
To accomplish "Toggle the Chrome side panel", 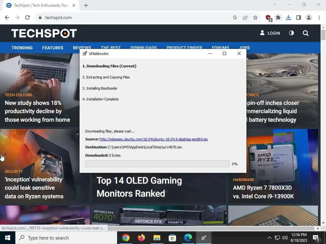I will [x=299, y=18].
